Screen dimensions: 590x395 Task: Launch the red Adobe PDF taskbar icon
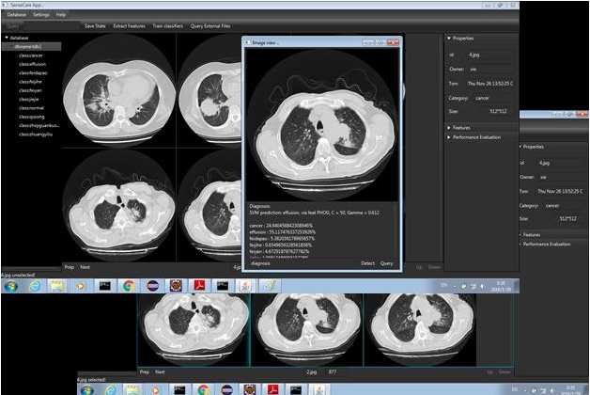[x=199, y=286]
